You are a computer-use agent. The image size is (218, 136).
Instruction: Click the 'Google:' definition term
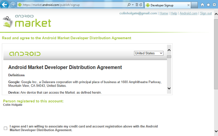(14, 82)
